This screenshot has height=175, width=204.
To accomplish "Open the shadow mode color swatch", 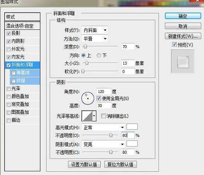I will point(132,143).
